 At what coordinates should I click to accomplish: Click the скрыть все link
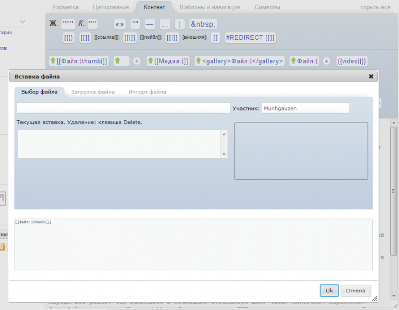click(375, 7)
